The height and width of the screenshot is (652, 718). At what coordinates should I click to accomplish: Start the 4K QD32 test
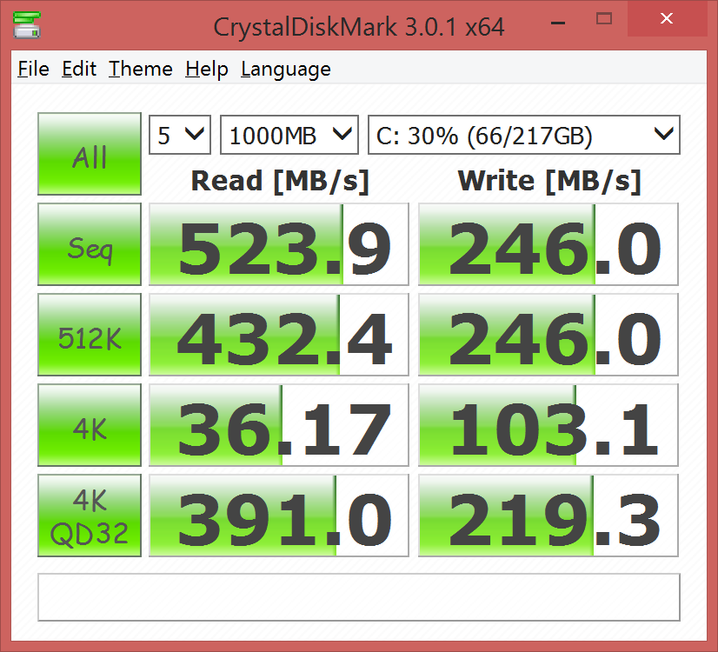[90, 516]
